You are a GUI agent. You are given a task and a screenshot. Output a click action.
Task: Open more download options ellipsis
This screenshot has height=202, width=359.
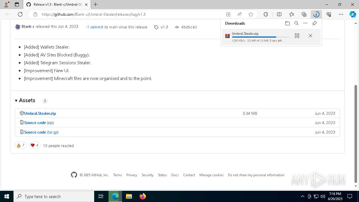tap(305, 23)
